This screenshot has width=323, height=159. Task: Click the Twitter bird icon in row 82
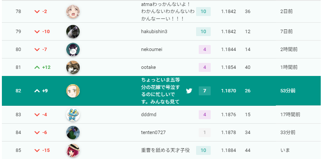click(189, 91)
